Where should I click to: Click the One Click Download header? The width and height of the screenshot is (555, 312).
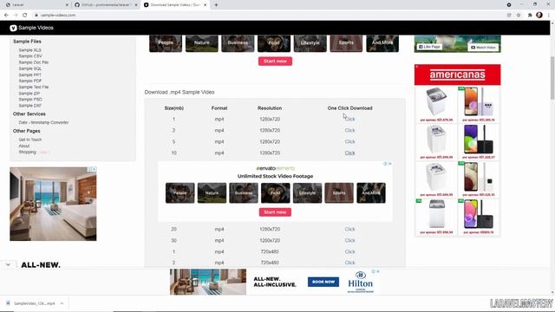(x=349, y=107)
